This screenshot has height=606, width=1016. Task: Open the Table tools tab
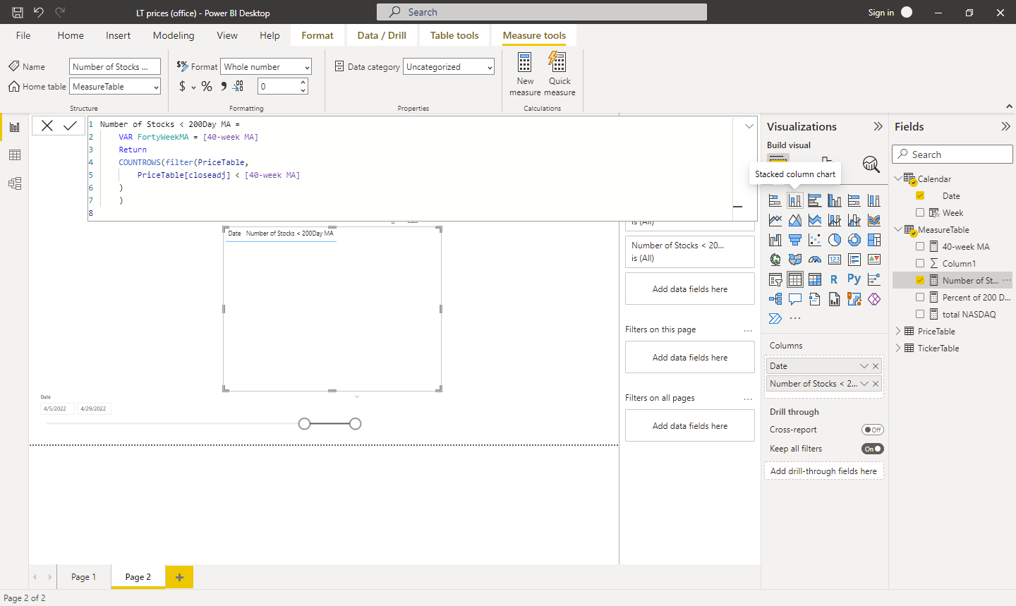[454, 35]
